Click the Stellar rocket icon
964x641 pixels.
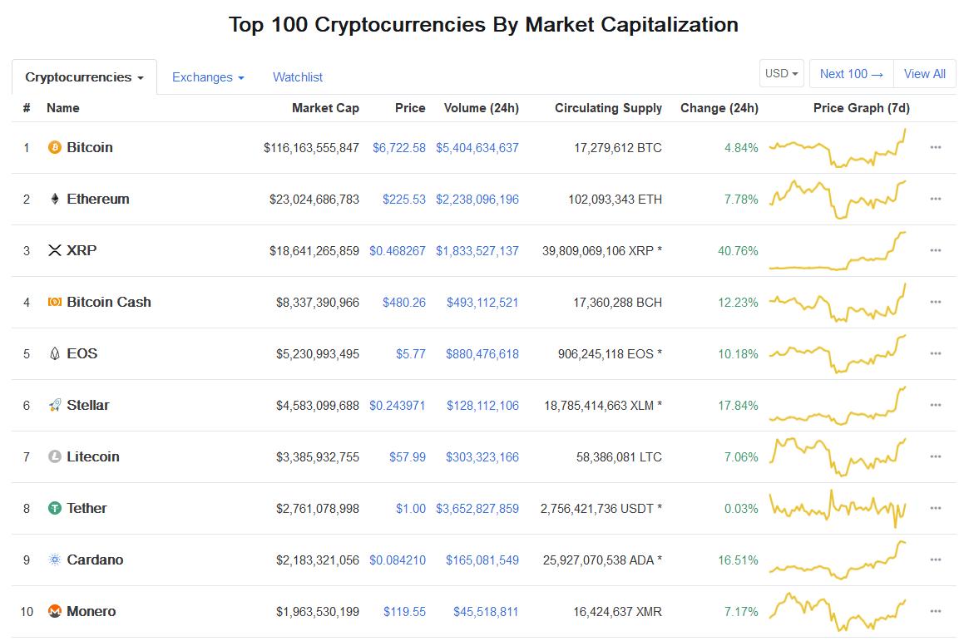(x=55, y=406)
